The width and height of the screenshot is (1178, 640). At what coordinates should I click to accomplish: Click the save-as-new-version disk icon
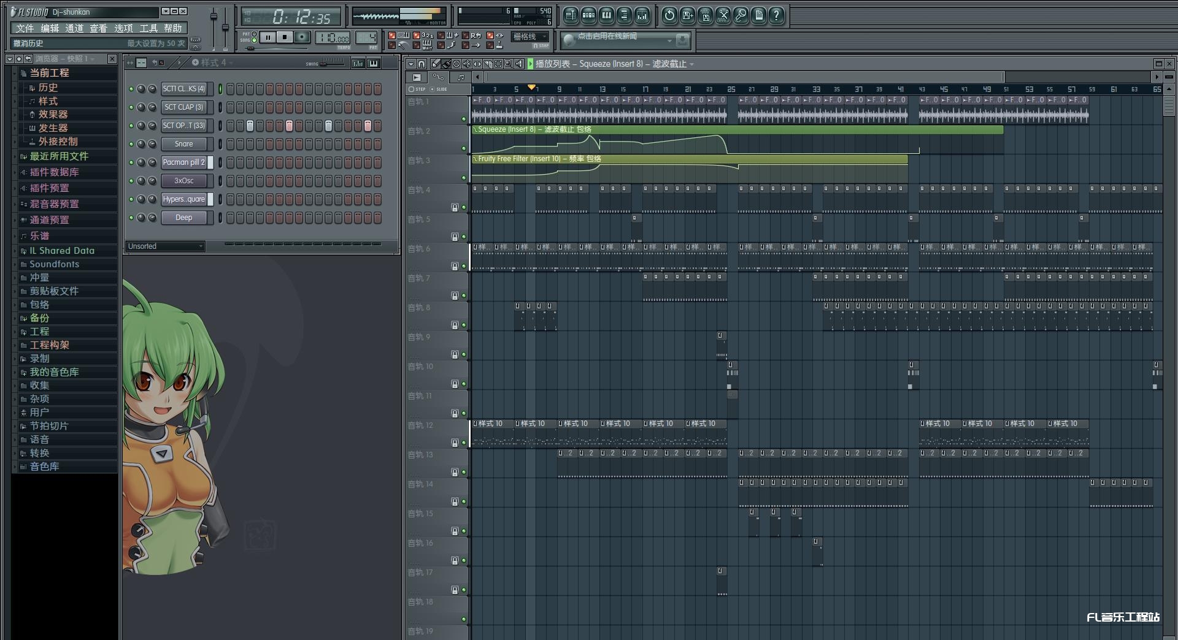(x=687, y=15)
